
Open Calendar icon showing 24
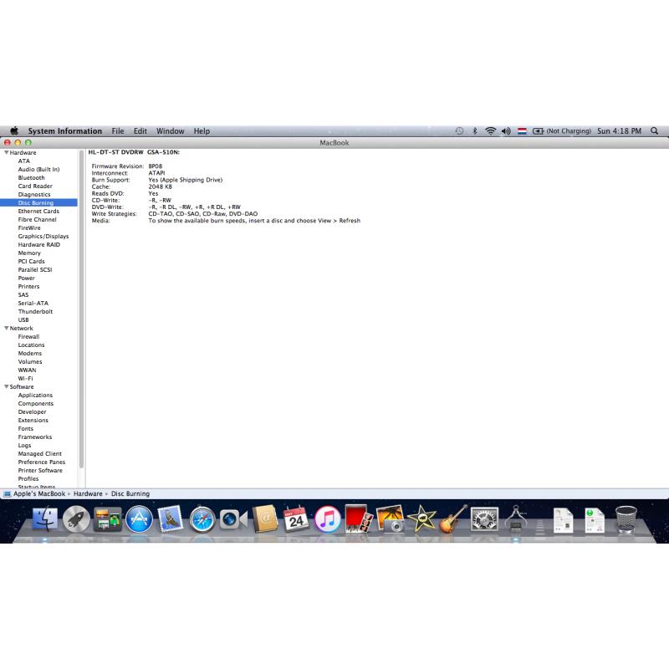click(x=296, y=518)
